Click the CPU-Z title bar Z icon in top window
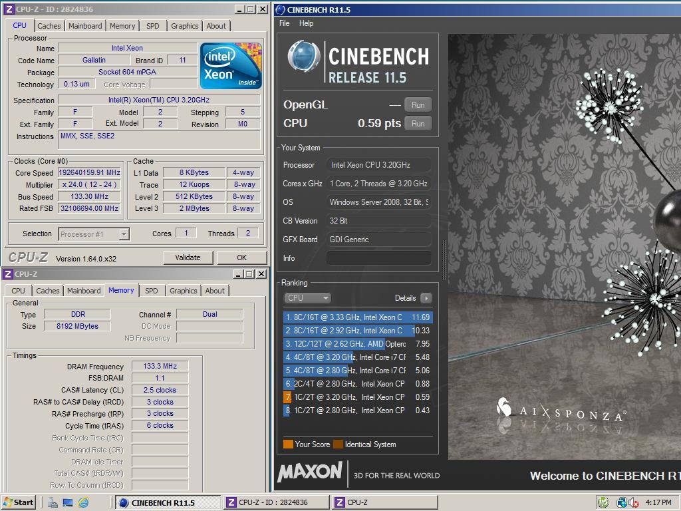 tap(9, 9)
